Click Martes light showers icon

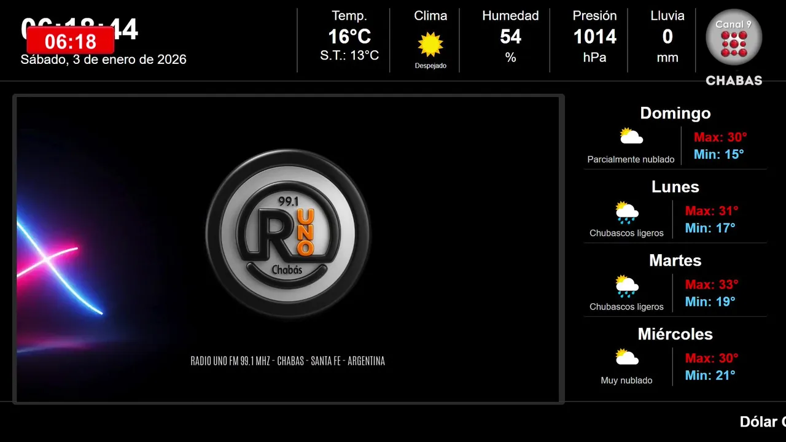pos(627,286)
